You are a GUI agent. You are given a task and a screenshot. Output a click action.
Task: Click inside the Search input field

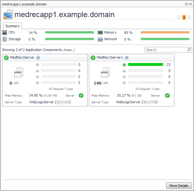pos(166,50)
